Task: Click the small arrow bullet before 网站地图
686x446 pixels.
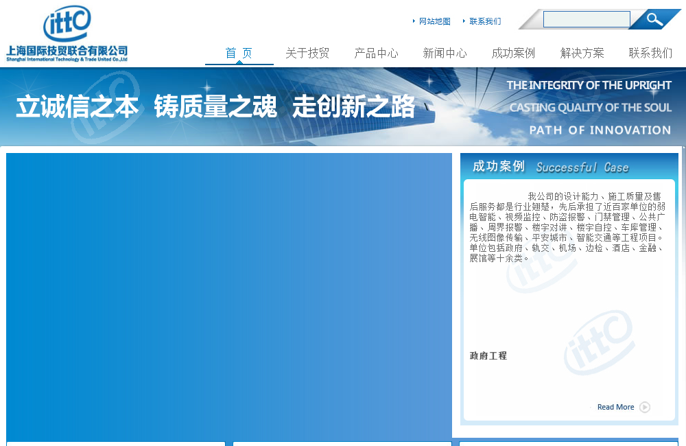Action: coord(414,21)
